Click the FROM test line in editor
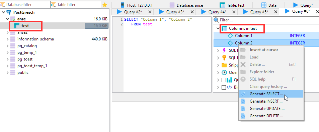The image size is (319, 132). point(142,24)
